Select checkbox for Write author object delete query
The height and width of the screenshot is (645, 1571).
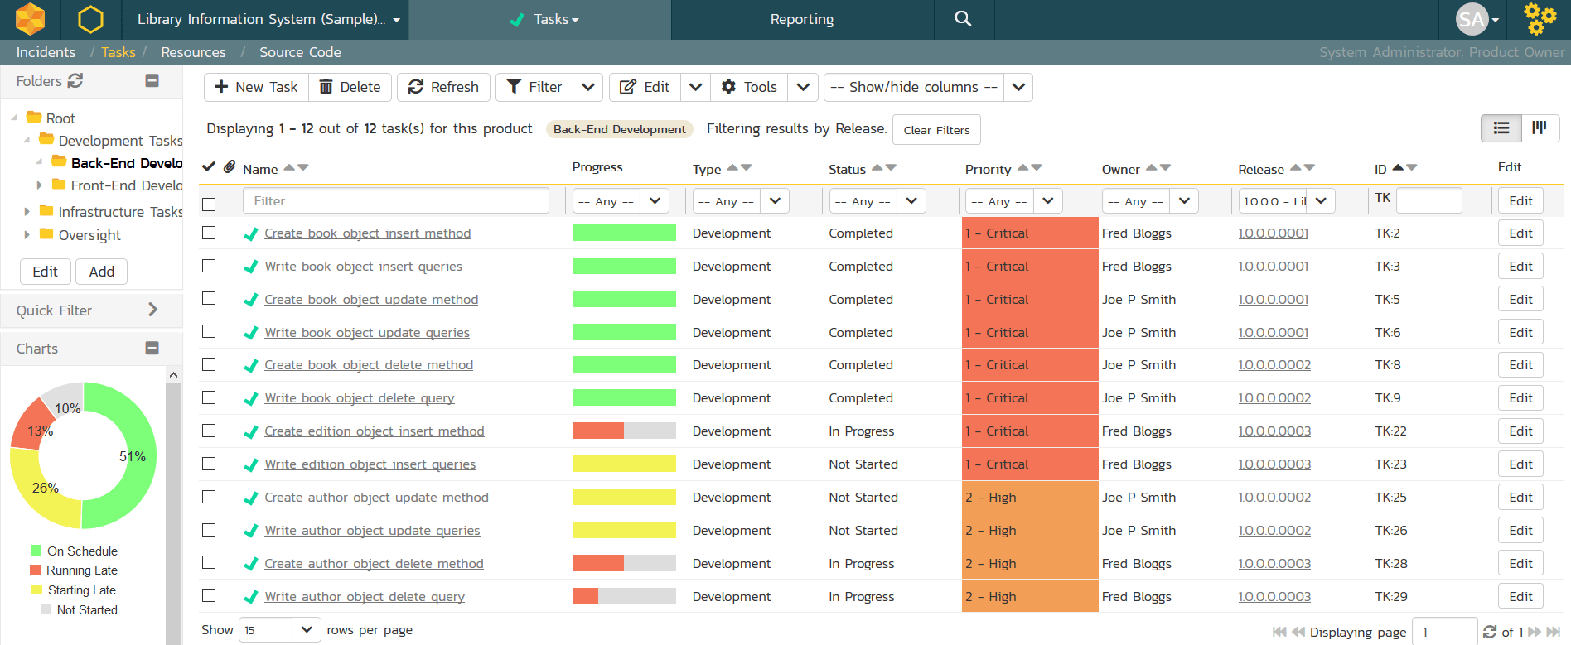[x=209, y=596]
